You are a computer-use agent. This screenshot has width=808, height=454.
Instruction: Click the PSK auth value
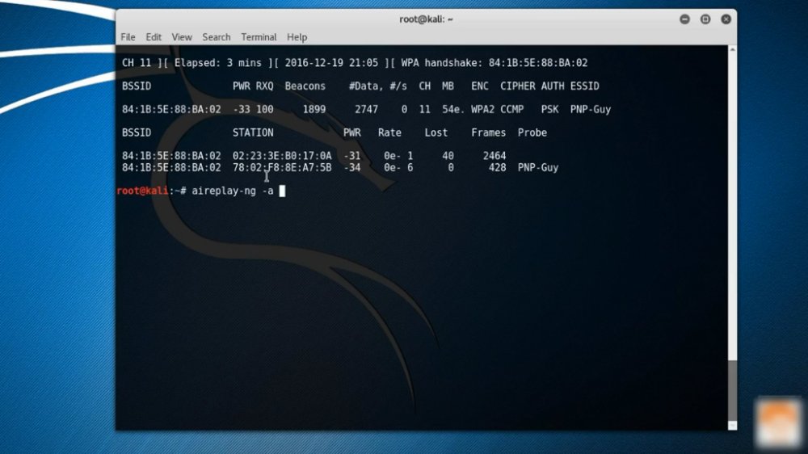[549, 109]
